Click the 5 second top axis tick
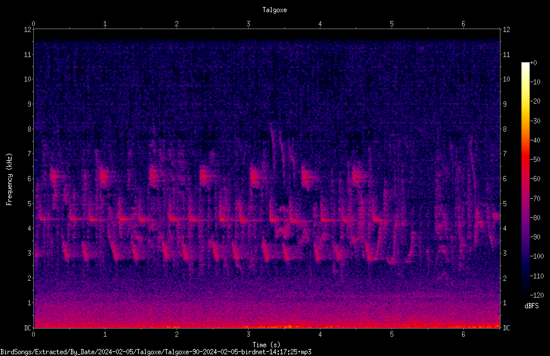This screenshot has width=550, height=356. (392, 28)
